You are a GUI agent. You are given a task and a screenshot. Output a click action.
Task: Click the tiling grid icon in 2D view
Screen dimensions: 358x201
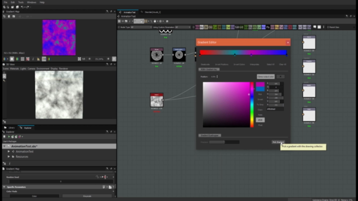point(22,59)
